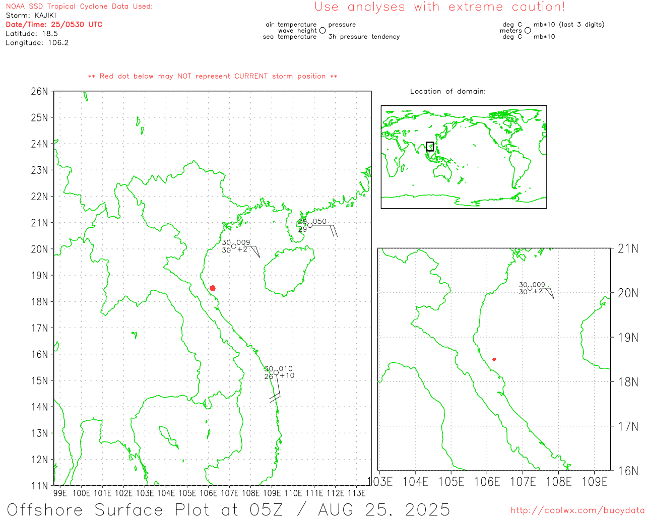Click the red dot disclaimer notice
Image resolution: width=645 pixels, height=516 pixels.
click(213, 76)
